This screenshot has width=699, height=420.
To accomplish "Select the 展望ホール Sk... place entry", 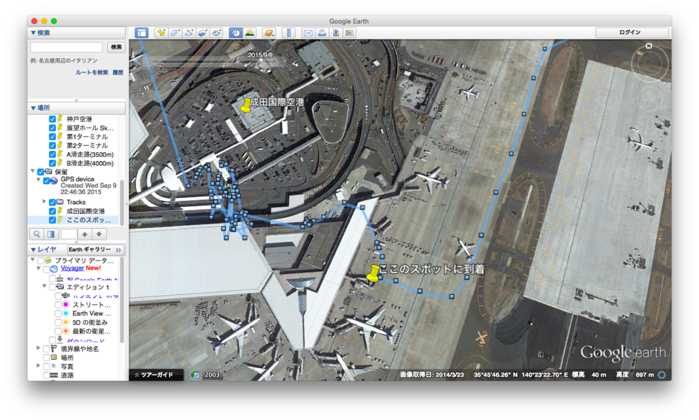I will [89, 128].
